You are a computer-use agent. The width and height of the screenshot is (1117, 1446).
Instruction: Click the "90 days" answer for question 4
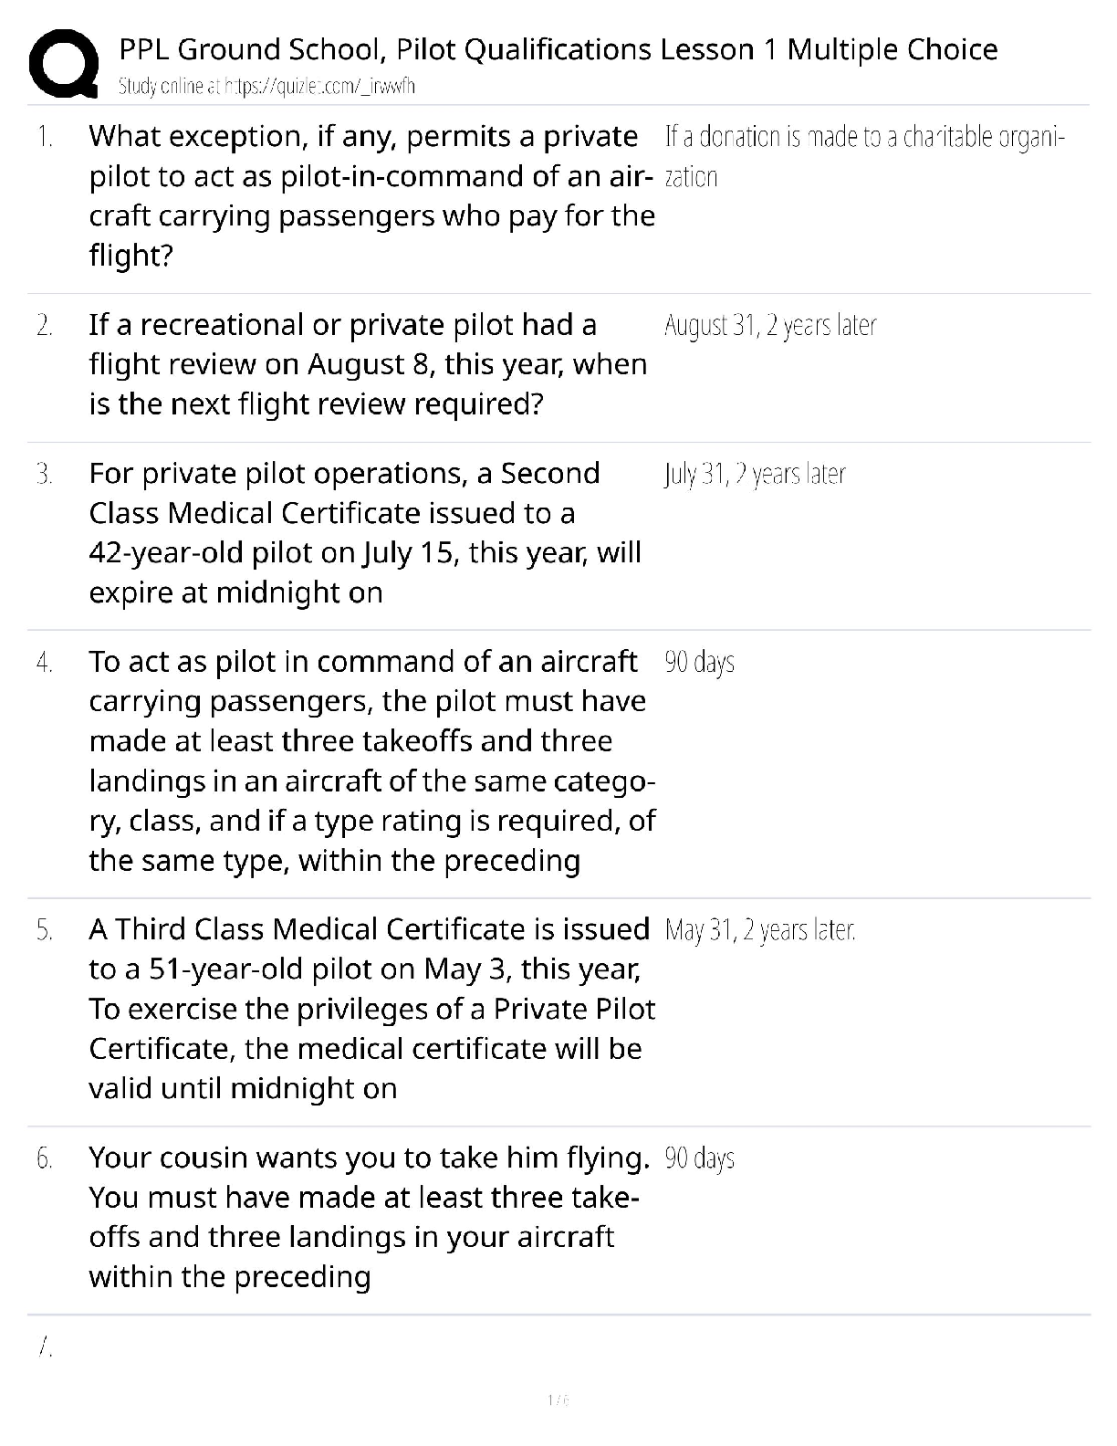point(700,662)
